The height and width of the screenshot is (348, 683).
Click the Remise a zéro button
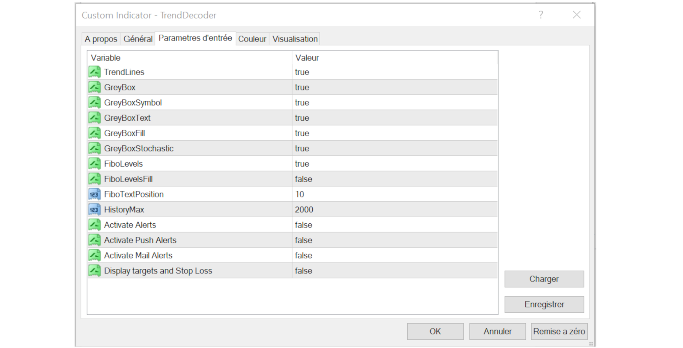tap(559, 331)
